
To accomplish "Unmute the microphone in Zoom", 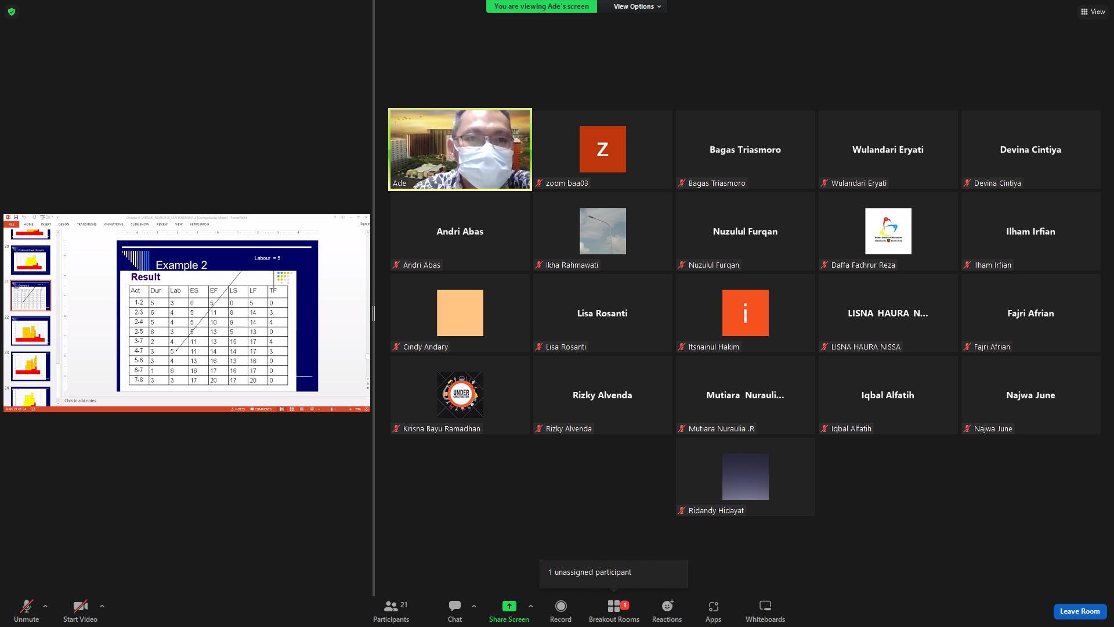I will (x=26, y=611).
